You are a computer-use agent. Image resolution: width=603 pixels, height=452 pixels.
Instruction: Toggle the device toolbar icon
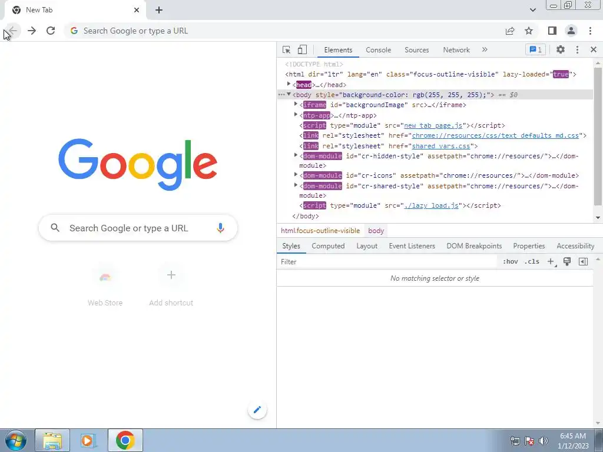tap(302, 50)
